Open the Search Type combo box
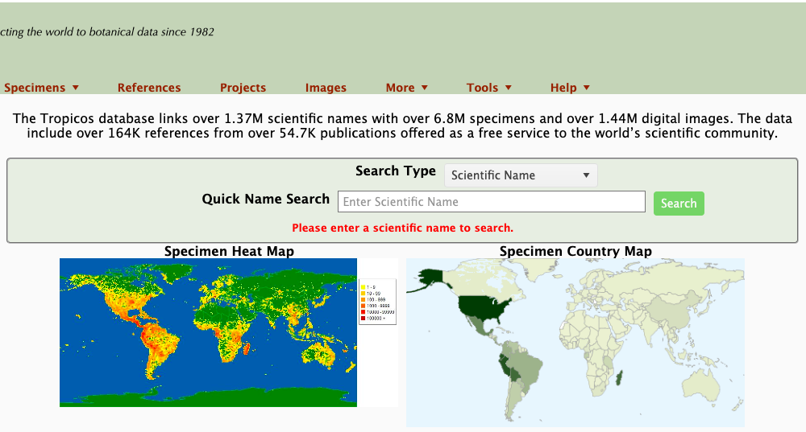The image size is (806, 432). click(x=521, y=175)
